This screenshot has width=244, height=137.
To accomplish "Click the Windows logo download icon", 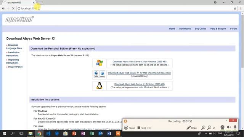I will tap(100, 63).
